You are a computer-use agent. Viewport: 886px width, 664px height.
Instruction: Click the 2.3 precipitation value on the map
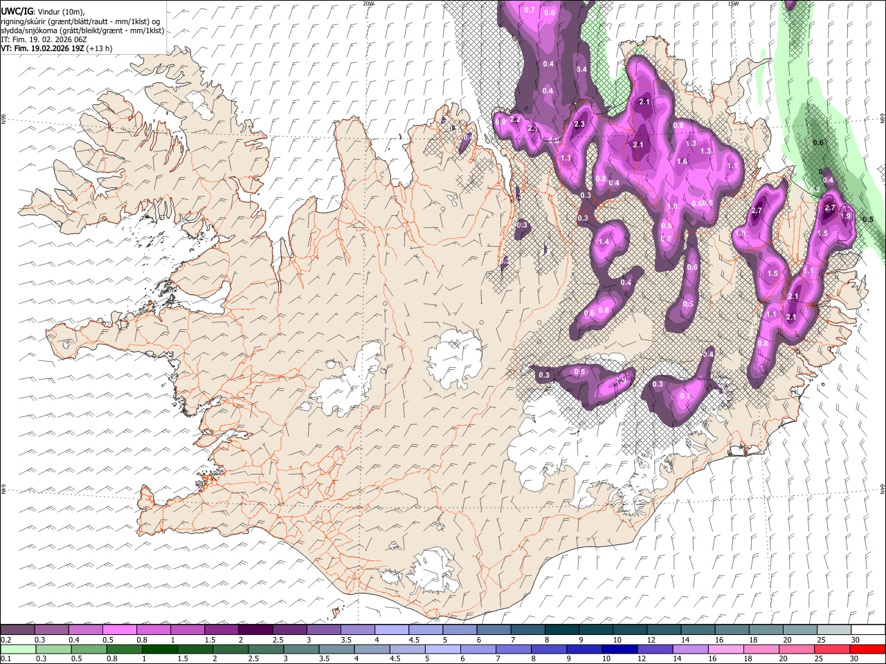[579, 124]
